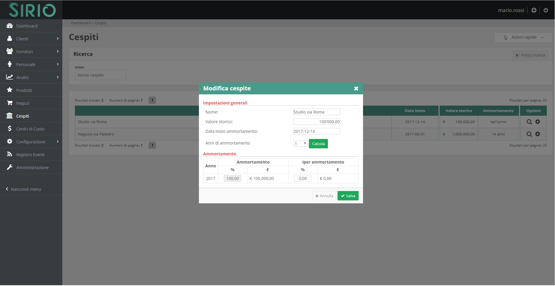Open Registro Eventi from the sidebar
This screenshot has width=555, height=286.
[x=30, y=155]
